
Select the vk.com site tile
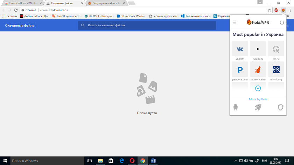[240, 49]
